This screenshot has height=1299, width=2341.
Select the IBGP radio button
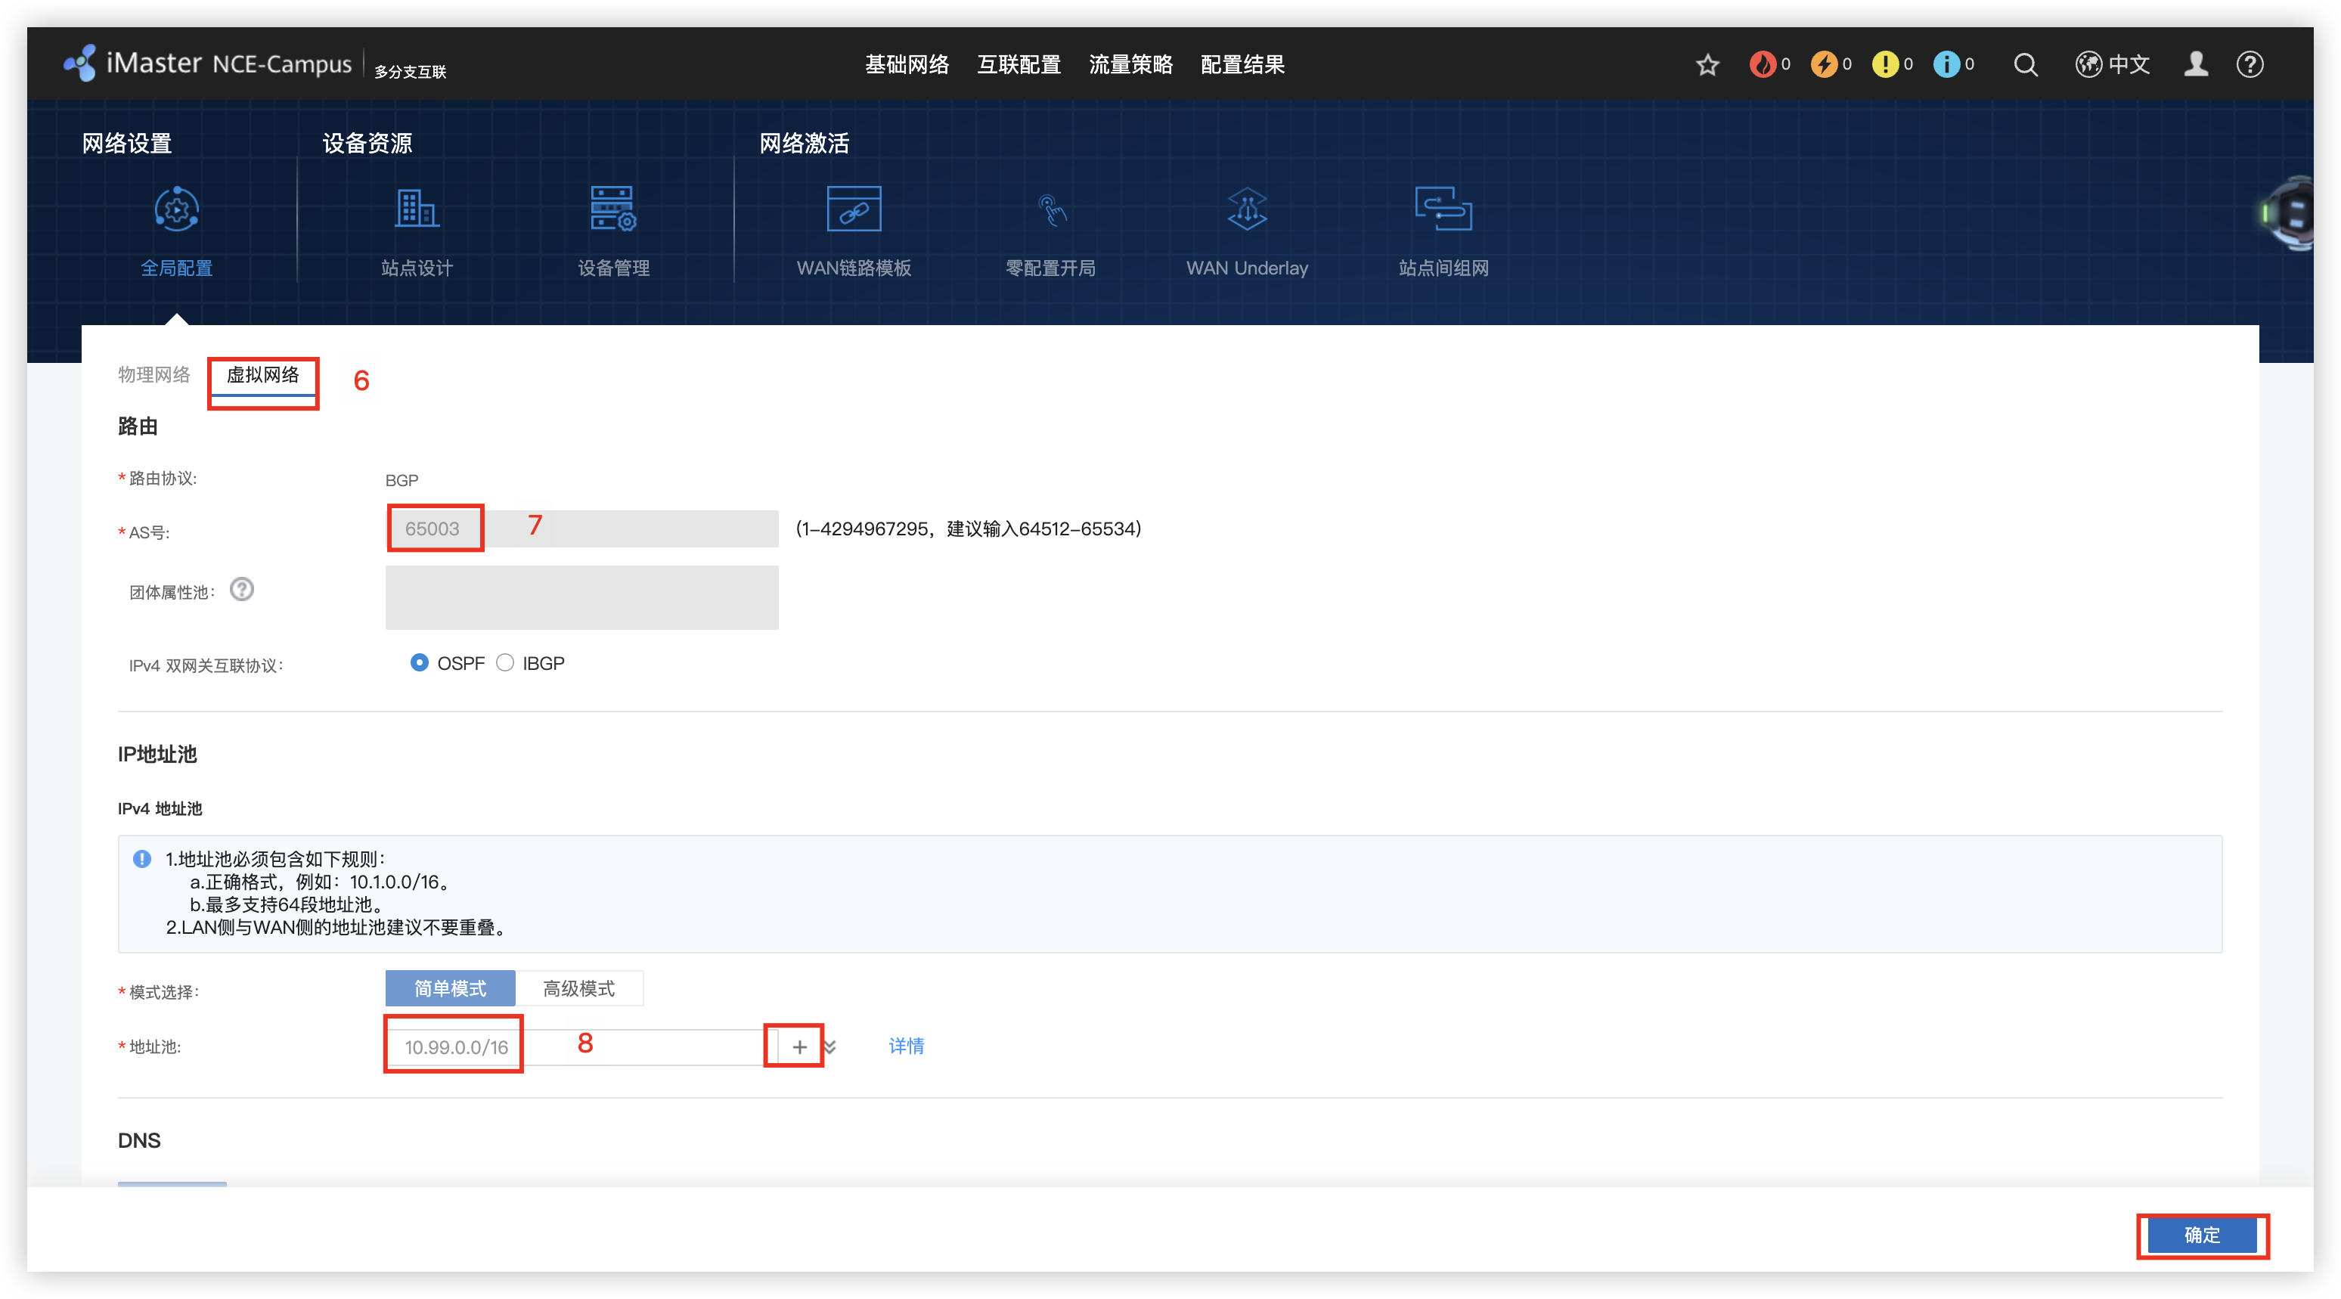(x=505, y=662)
